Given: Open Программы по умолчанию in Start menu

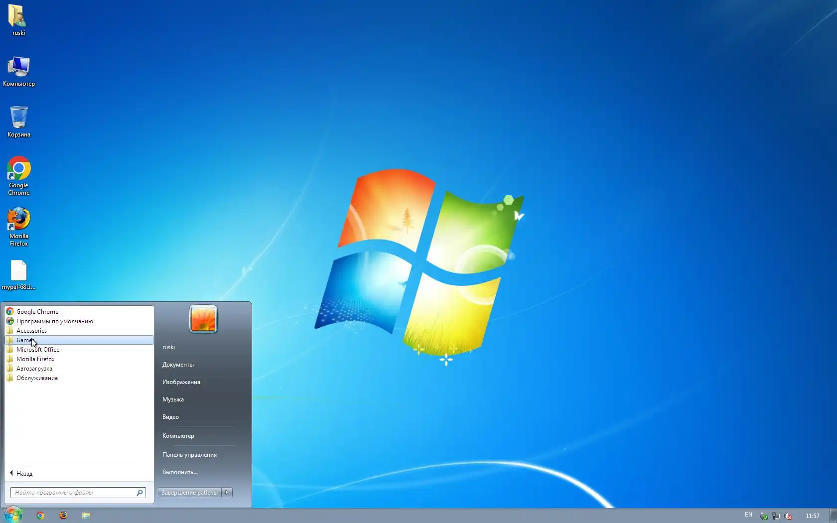Looking at the screenshot, I should click(79, 321).
